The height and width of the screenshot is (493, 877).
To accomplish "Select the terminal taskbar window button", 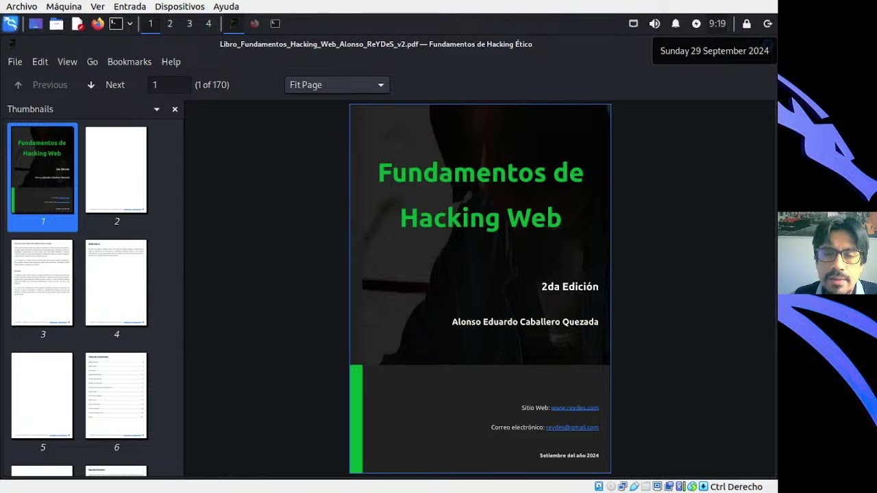I will 275,23.
